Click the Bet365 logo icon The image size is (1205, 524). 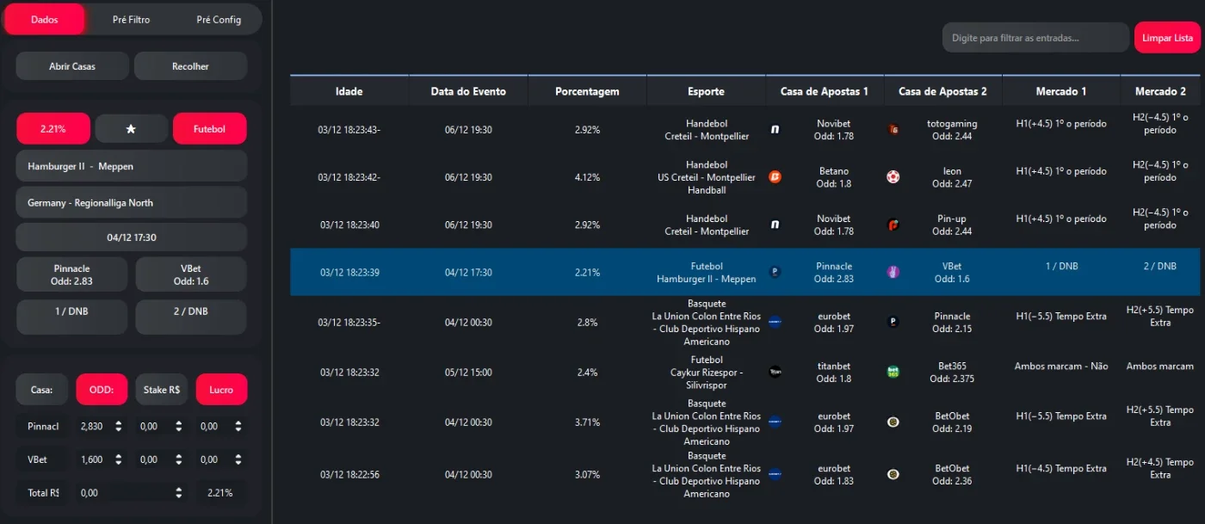coord(893,372)
